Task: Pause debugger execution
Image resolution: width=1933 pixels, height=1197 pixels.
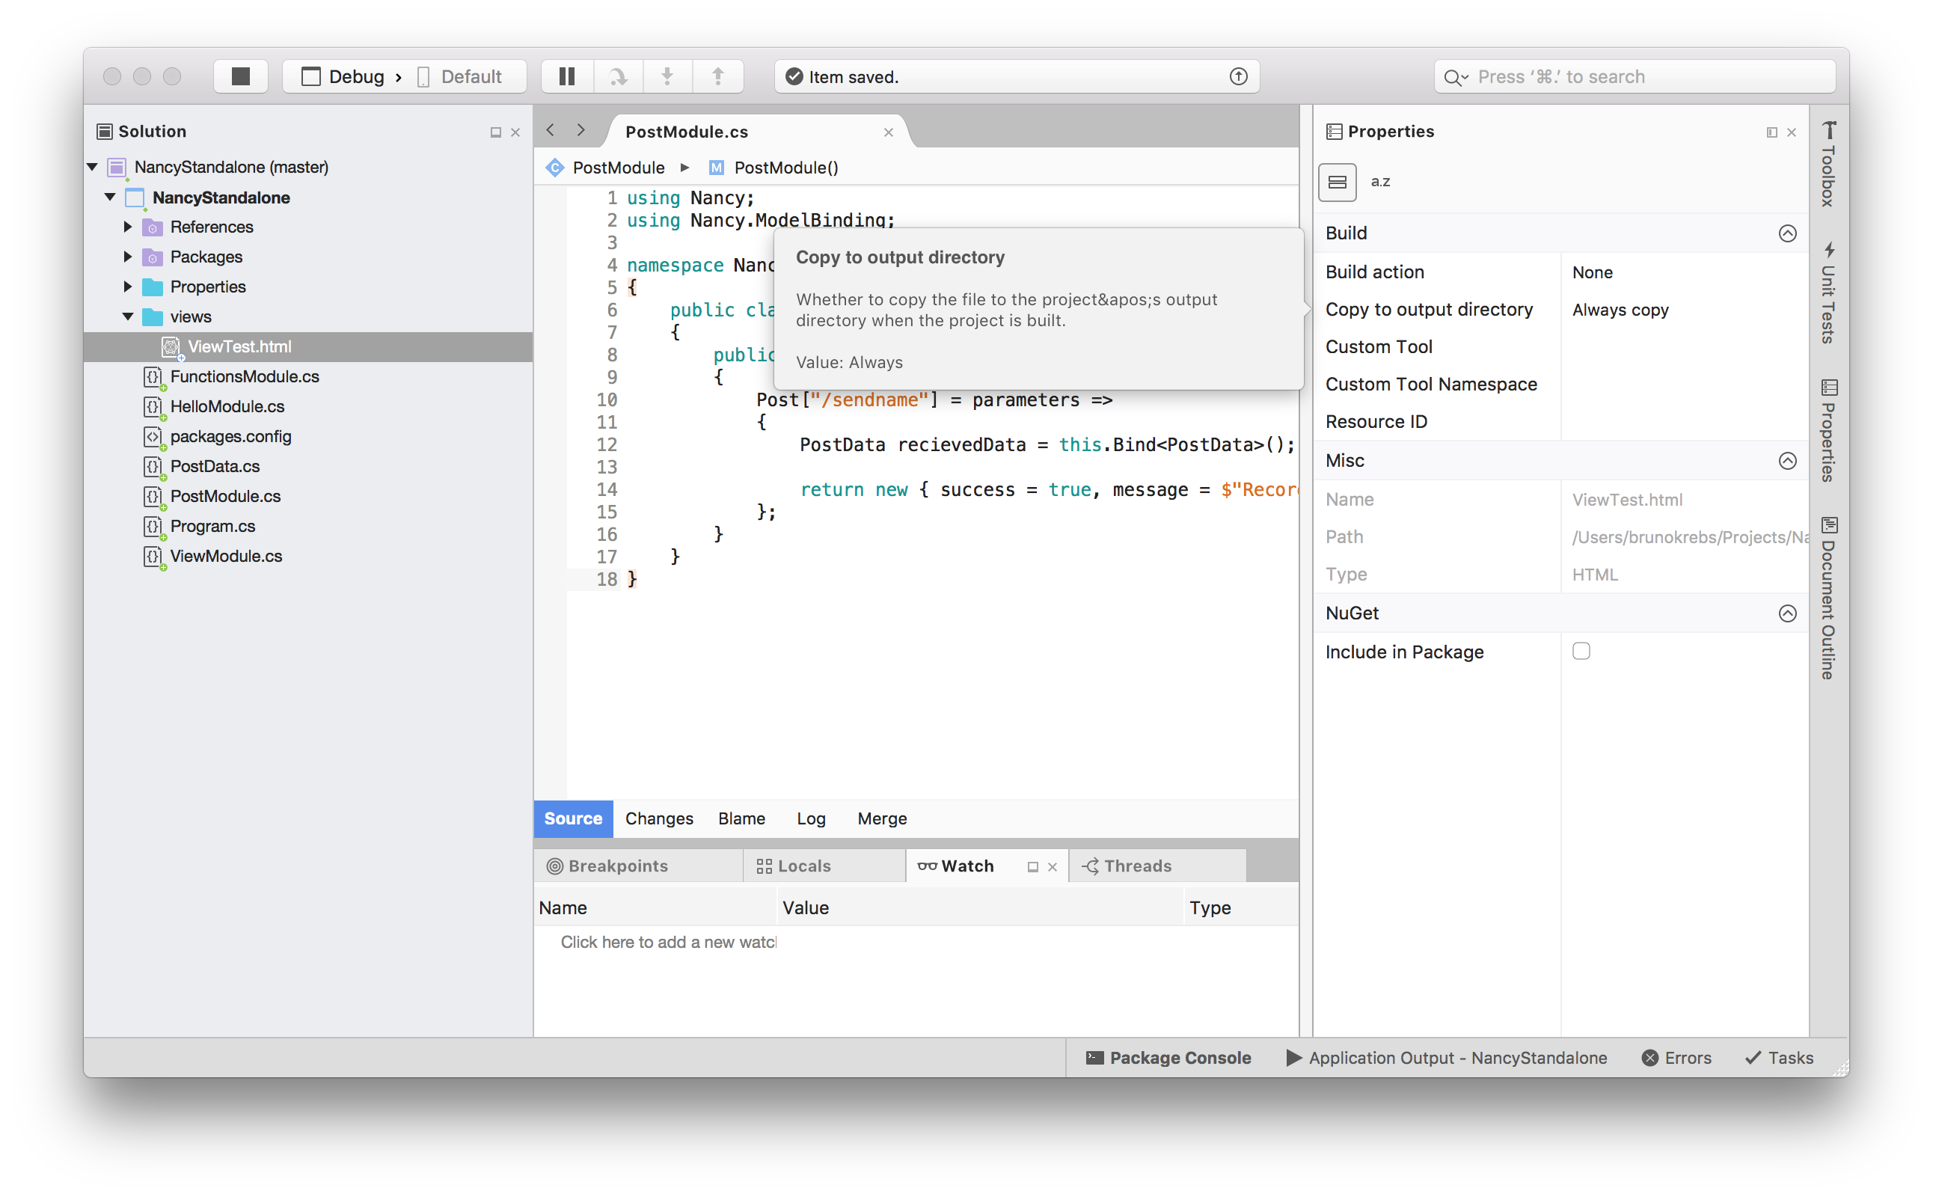Action: [x=567, y=76]
